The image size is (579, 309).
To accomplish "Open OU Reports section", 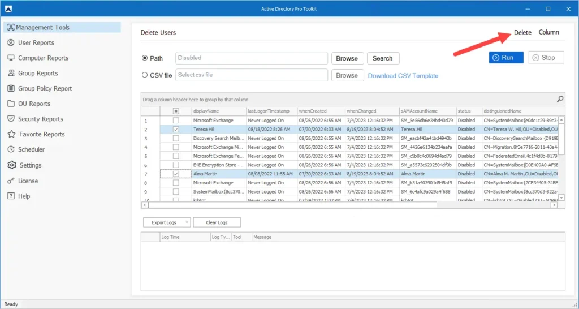I will click(29, 104).
